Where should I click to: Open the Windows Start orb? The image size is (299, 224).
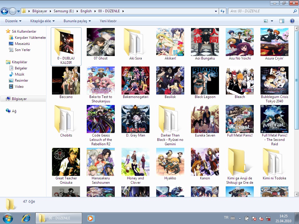[x=8, y=218]
